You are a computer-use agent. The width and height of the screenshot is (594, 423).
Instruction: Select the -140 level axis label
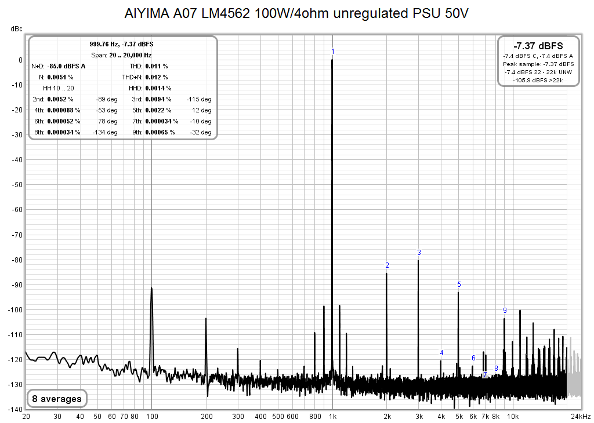click(15, 409)
